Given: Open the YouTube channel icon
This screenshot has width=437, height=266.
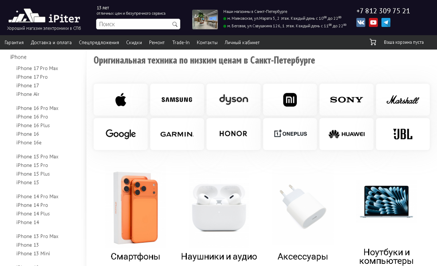Looking at the screenshot, I should tap(373, 22).
